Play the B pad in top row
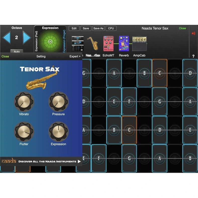198x198 pixels. (x=144, y=73)
